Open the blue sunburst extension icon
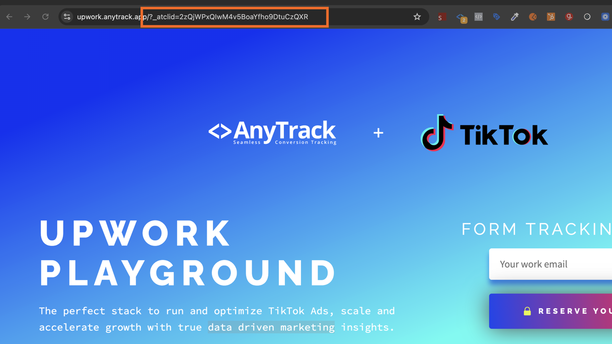This screenshot has height=344, width=612. 605,17
